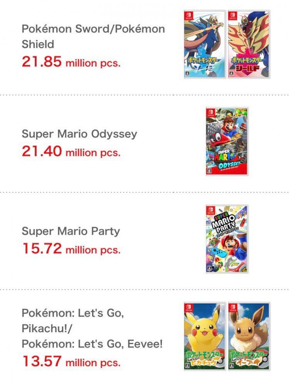
Task: Select the Pokémon Sword/Pokémon Shield title
Action: [x=93, y=36]
